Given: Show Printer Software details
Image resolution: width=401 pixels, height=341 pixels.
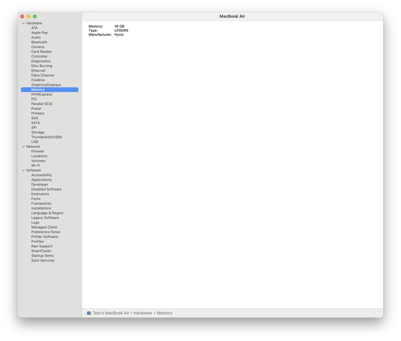Looking at the screenshot, I should (x=45, y=236).
